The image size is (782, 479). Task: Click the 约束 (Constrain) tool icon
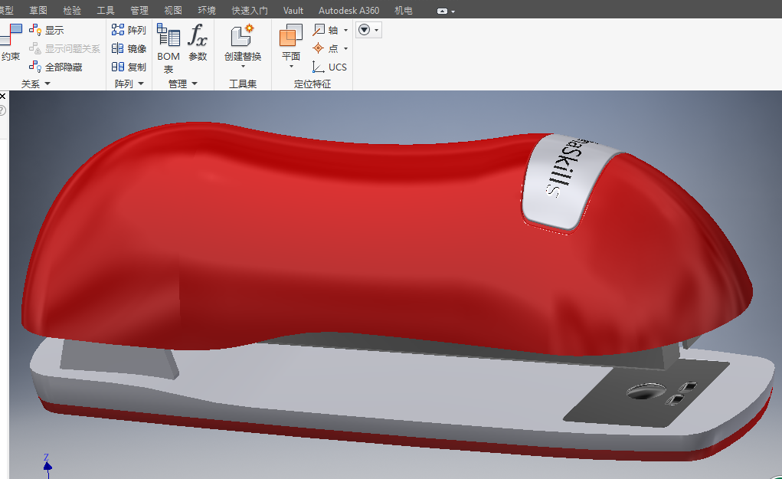point(11,36)
